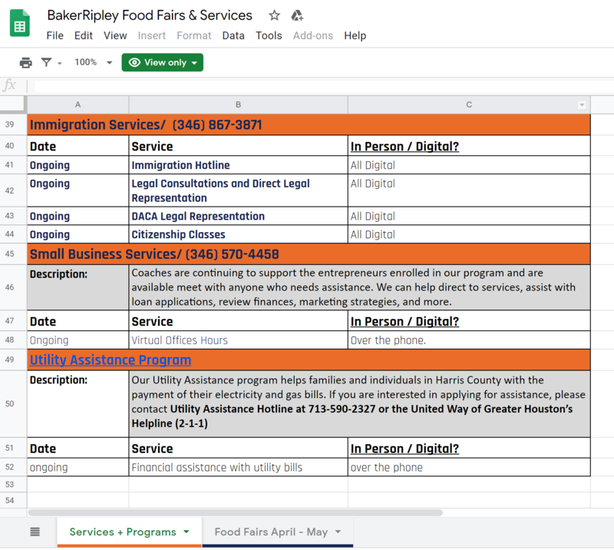This screenshot has width=614, height=550.
Task: Star the BakerRipley document
Action: [x=275, y=15]
